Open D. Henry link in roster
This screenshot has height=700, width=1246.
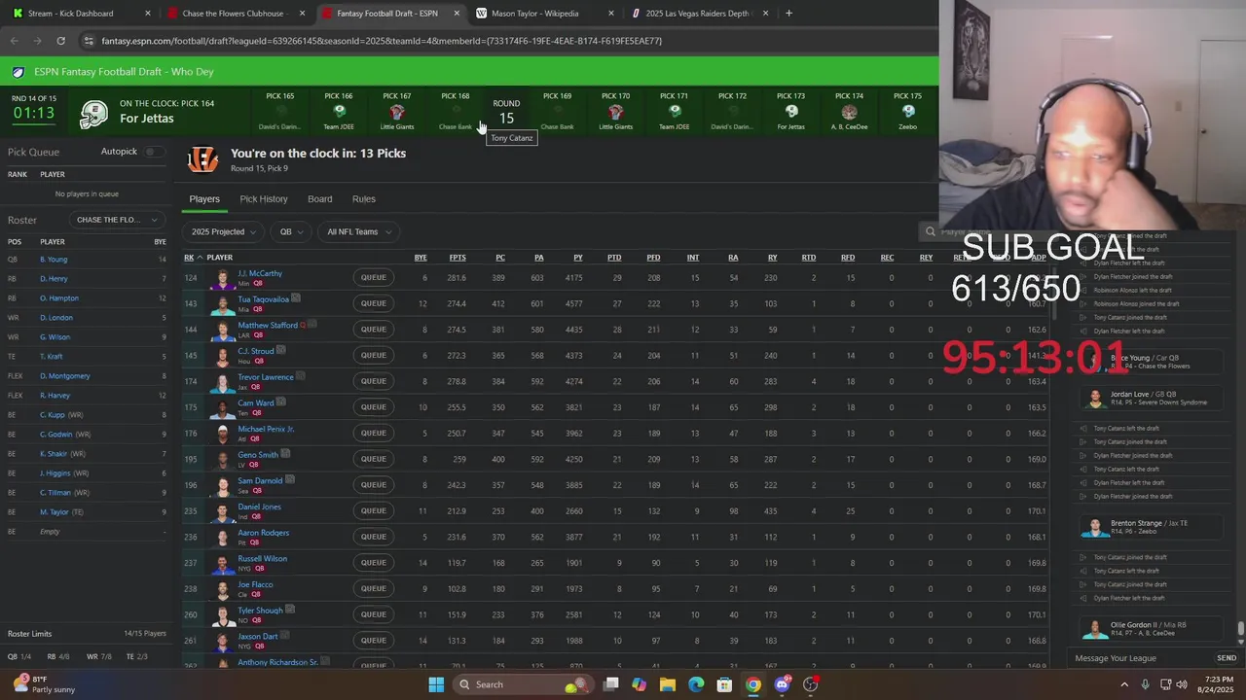pos(54,279)
